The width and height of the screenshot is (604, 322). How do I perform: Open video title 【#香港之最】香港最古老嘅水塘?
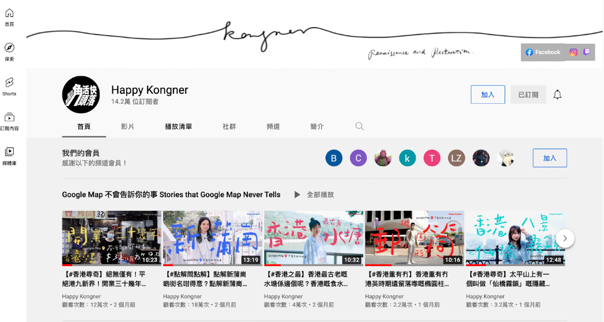[306, 279]
